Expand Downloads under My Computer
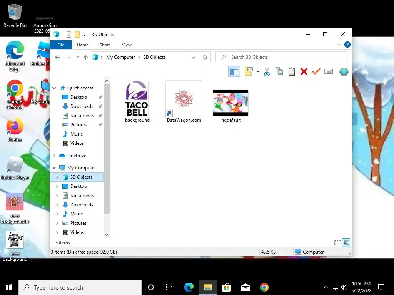Image resolution: width=394 pixels, height=295 pixels. (57, 205)
